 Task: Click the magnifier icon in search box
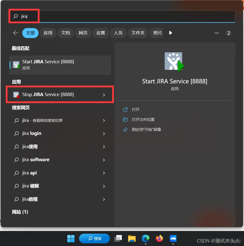16,16
